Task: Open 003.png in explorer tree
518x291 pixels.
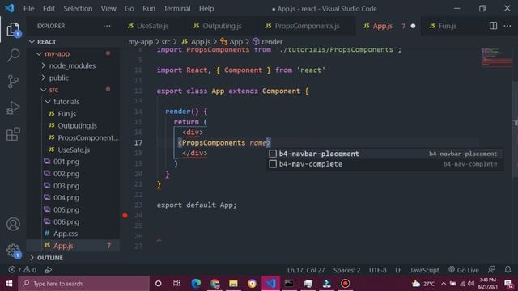Action: (x=66, y=186)
